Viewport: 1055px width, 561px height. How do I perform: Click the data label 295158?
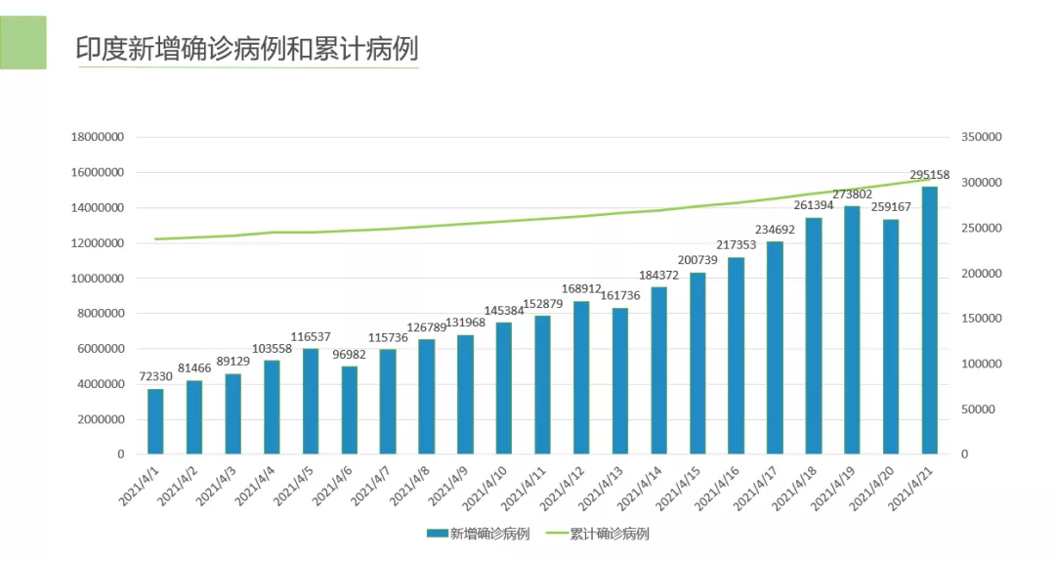point(930,175)
